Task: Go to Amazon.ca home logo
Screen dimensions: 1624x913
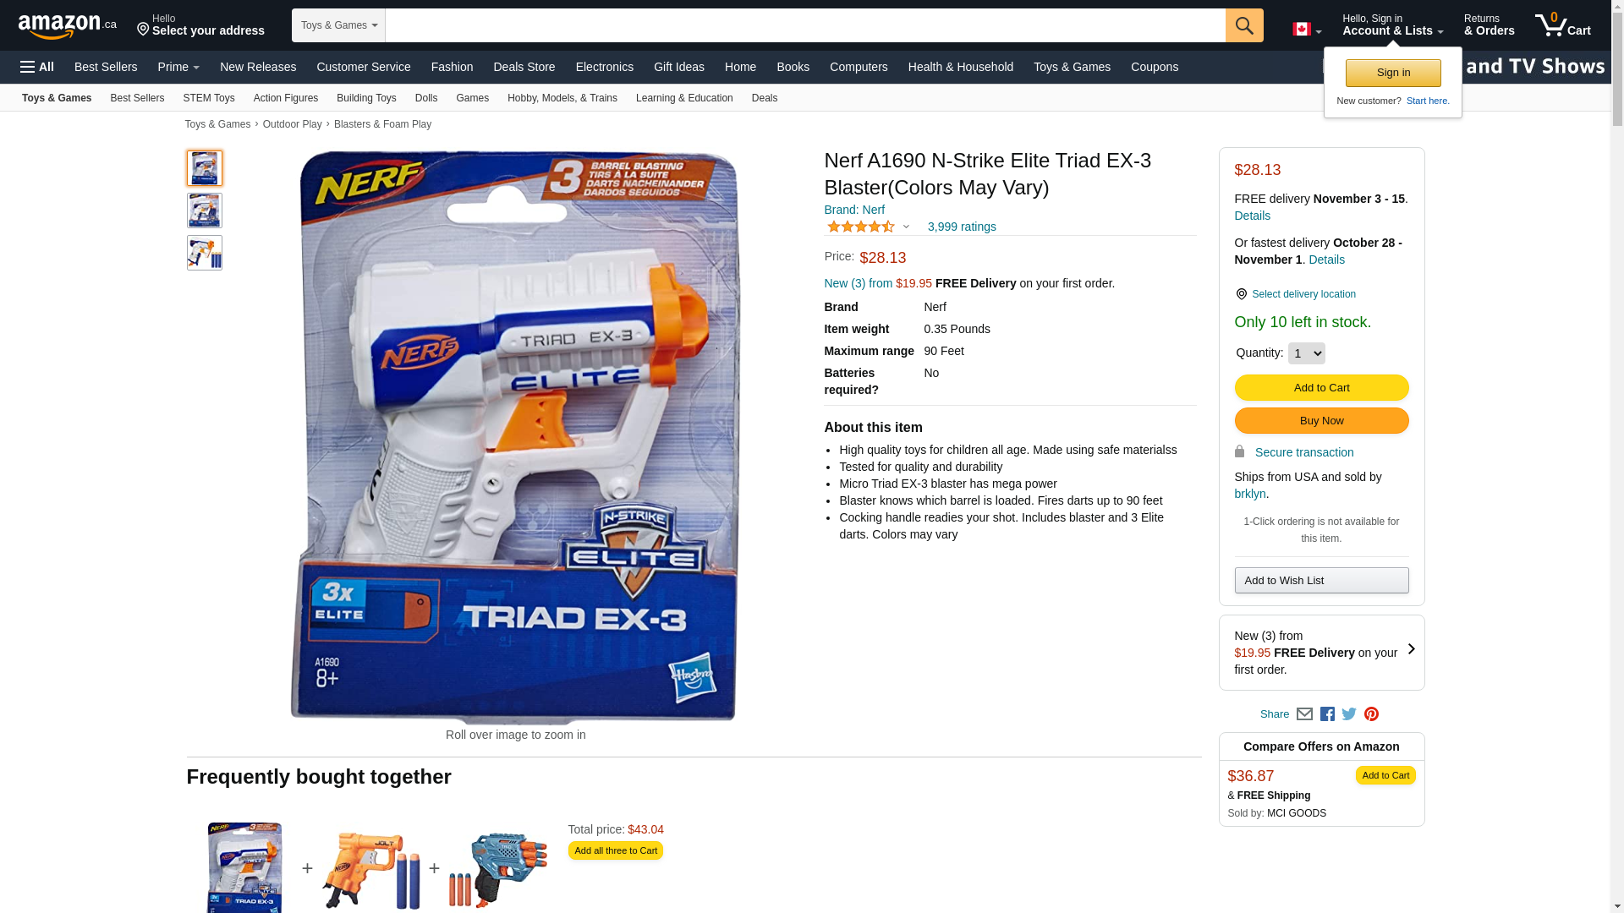Action: [68, 26]
